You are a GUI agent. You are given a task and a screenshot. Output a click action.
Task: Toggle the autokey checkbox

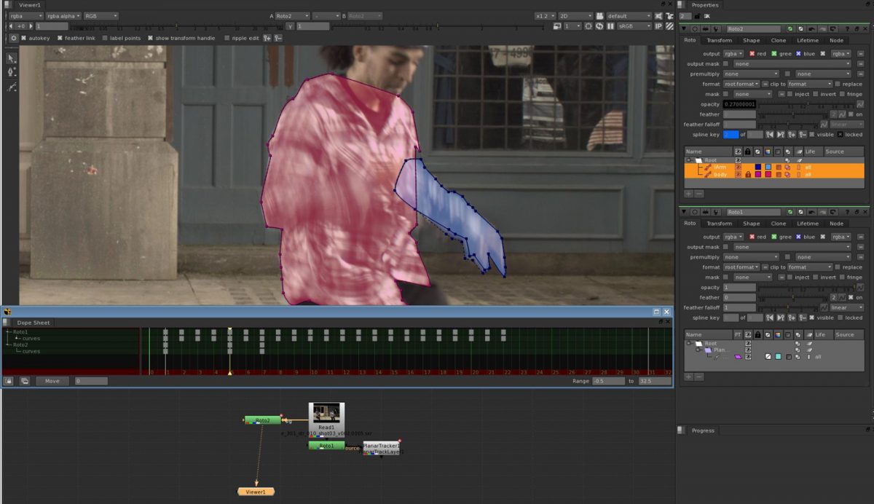pyautogui.click(x=24, y=38)
